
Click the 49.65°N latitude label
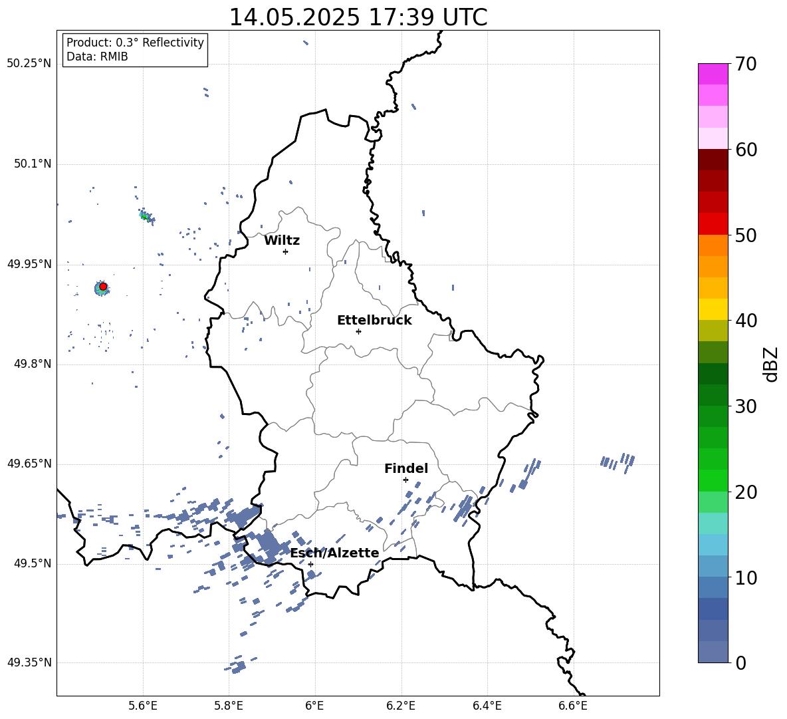(x=29, y=464)
